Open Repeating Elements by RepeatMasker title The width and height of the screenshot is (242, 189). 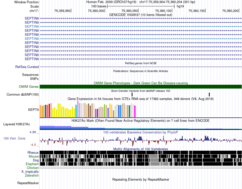[141, 179]
